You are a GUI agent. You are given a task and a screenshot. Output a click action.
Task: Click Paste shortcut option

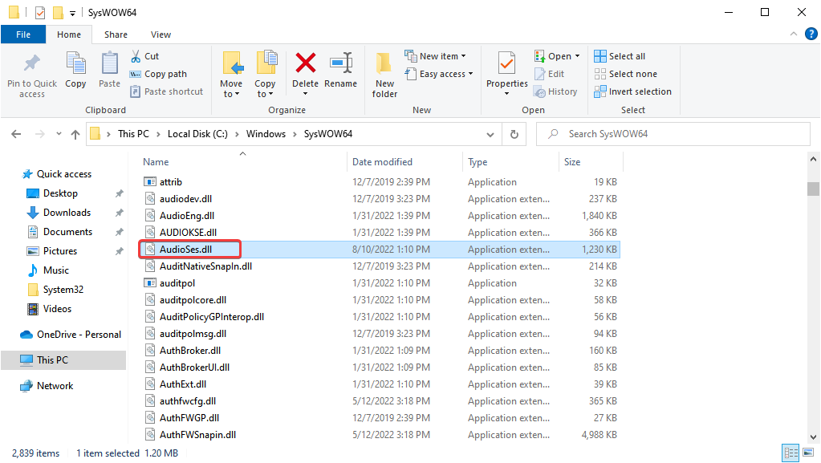click(x=166, y=91)
